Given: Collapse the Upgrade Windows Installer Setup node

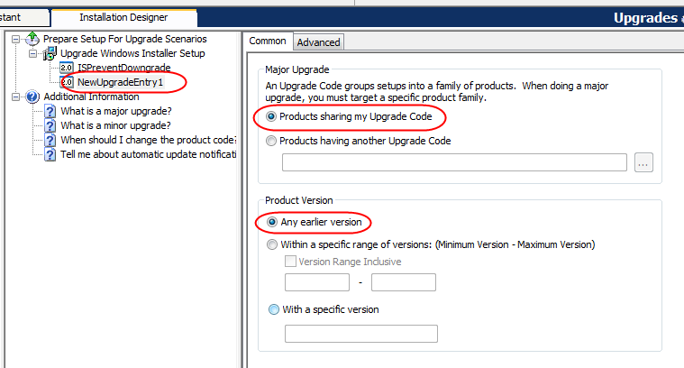Looking at the screenshot, I should [34, 53].
